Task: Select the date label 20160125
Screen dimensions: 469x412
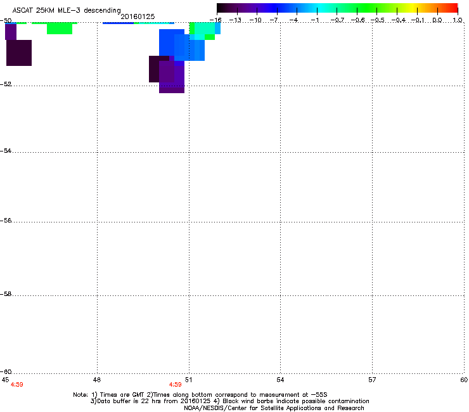Action: 138,16
